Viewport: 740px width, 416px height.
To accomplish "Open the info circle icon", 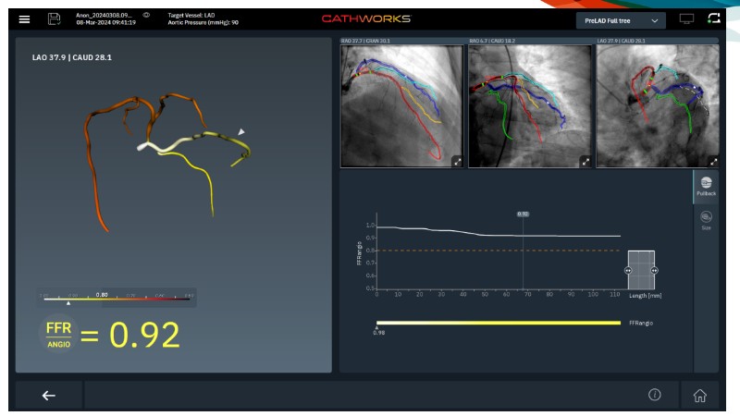I will point(655,395).
